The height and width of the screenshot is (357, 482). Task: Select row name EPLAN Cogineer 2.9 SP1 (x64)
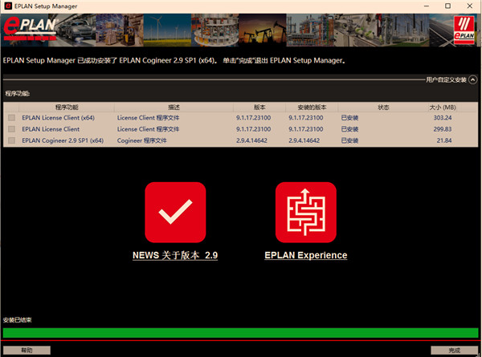(63, 140)
